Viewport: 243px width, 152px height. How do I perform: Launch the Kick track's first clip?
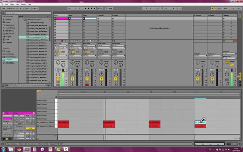[55, 19]
